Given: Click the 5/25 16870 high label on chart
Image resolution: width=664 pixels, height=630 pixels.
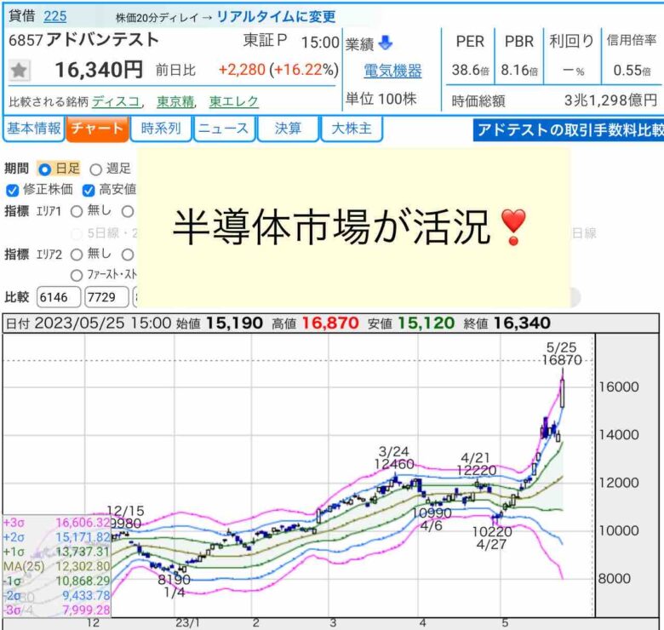Looking at the screenshot, I should coord(562,354).
